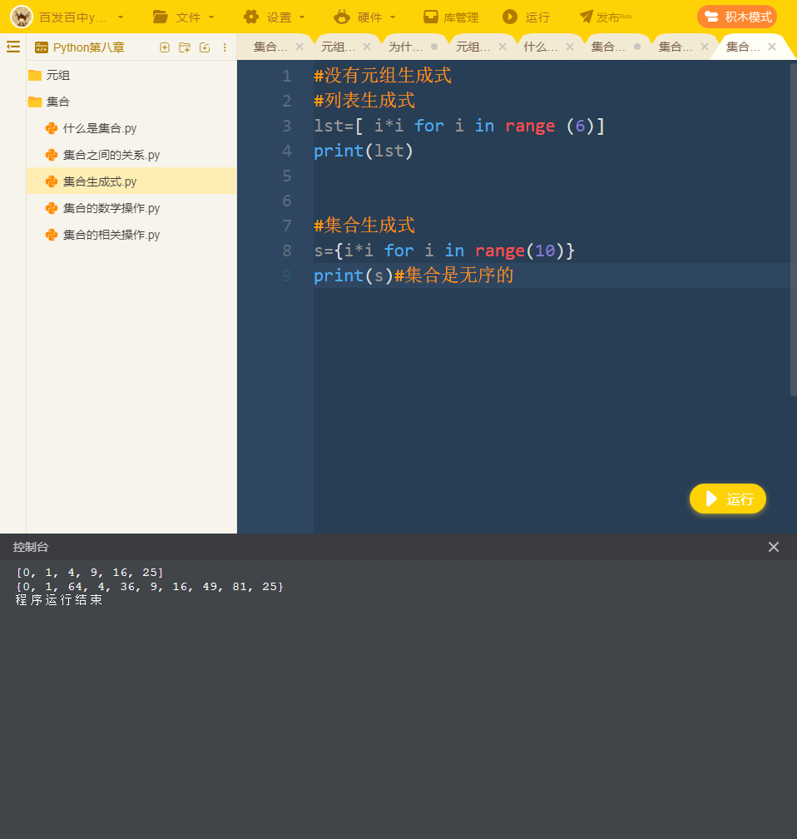Click the user avatar picture

(22, 17)
